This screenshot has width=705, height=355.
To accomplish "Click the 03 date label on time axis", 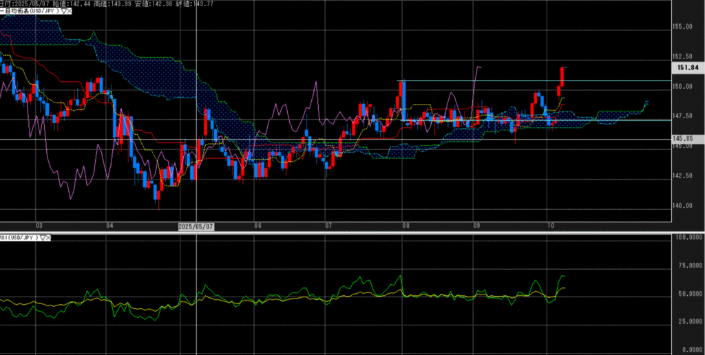I will (39, 226).
